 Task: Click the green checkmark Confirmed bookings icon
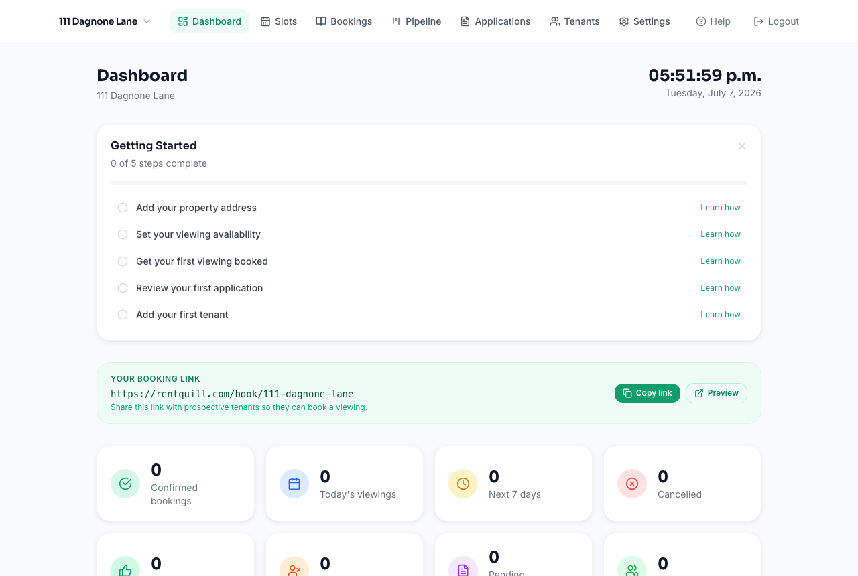(125, 484)
